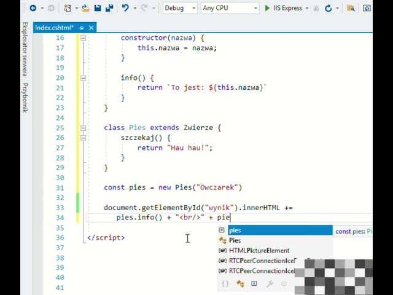Select 'pies' suggestion in IntelliSense list
This screenshot has height=295, width=393.
point(280,230)
